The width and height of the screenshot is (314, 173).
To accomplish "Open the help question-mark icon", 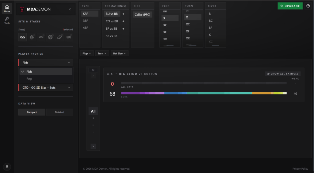I will pyautogui.click(x=308, y=6).
